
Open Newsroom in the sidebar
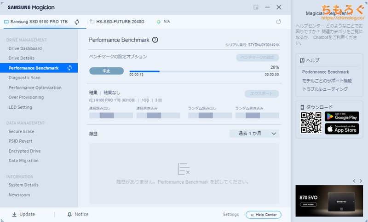[19, 195]
